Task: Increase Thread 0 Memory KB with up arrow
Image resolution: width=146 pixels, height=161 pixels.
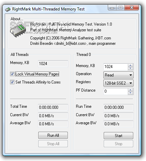Action: [x=130, y=65]
